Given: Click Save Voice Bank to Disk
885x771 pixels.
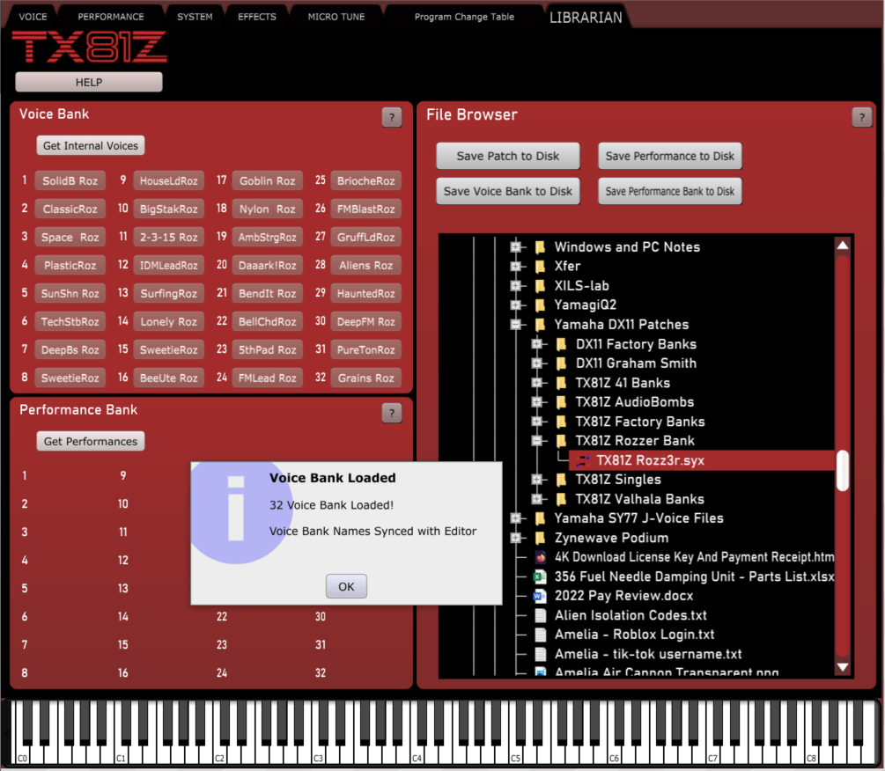Looking at the screenshot, I should click(x=507, y=191).
